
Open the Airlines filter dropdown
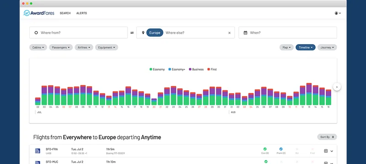[x=84, y=47]
